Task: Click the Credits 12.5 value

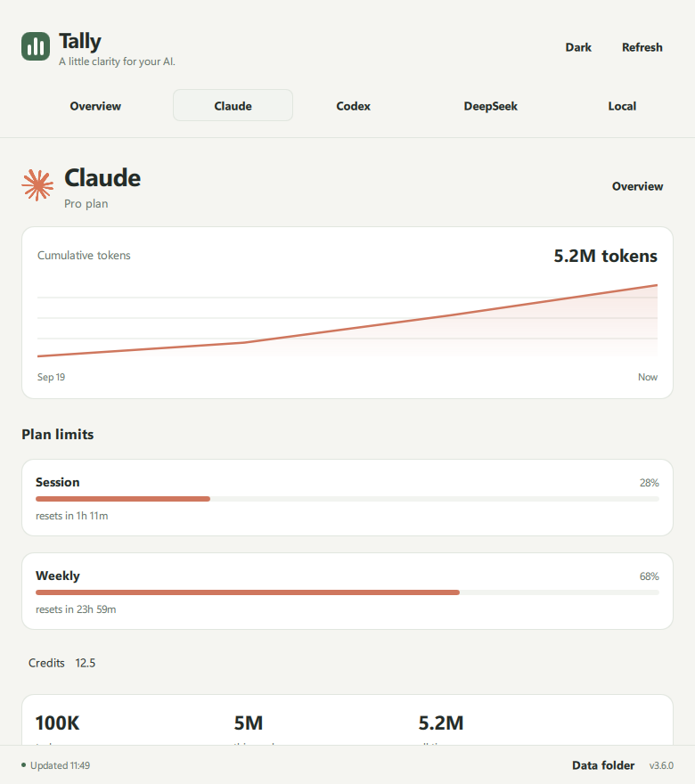Action: coord(85,663)
